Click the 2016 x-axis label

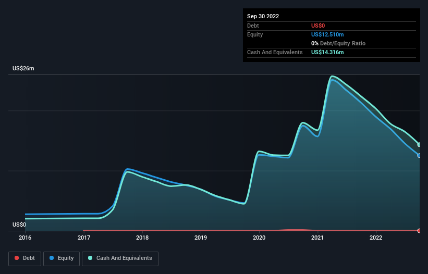pos(25,238)
